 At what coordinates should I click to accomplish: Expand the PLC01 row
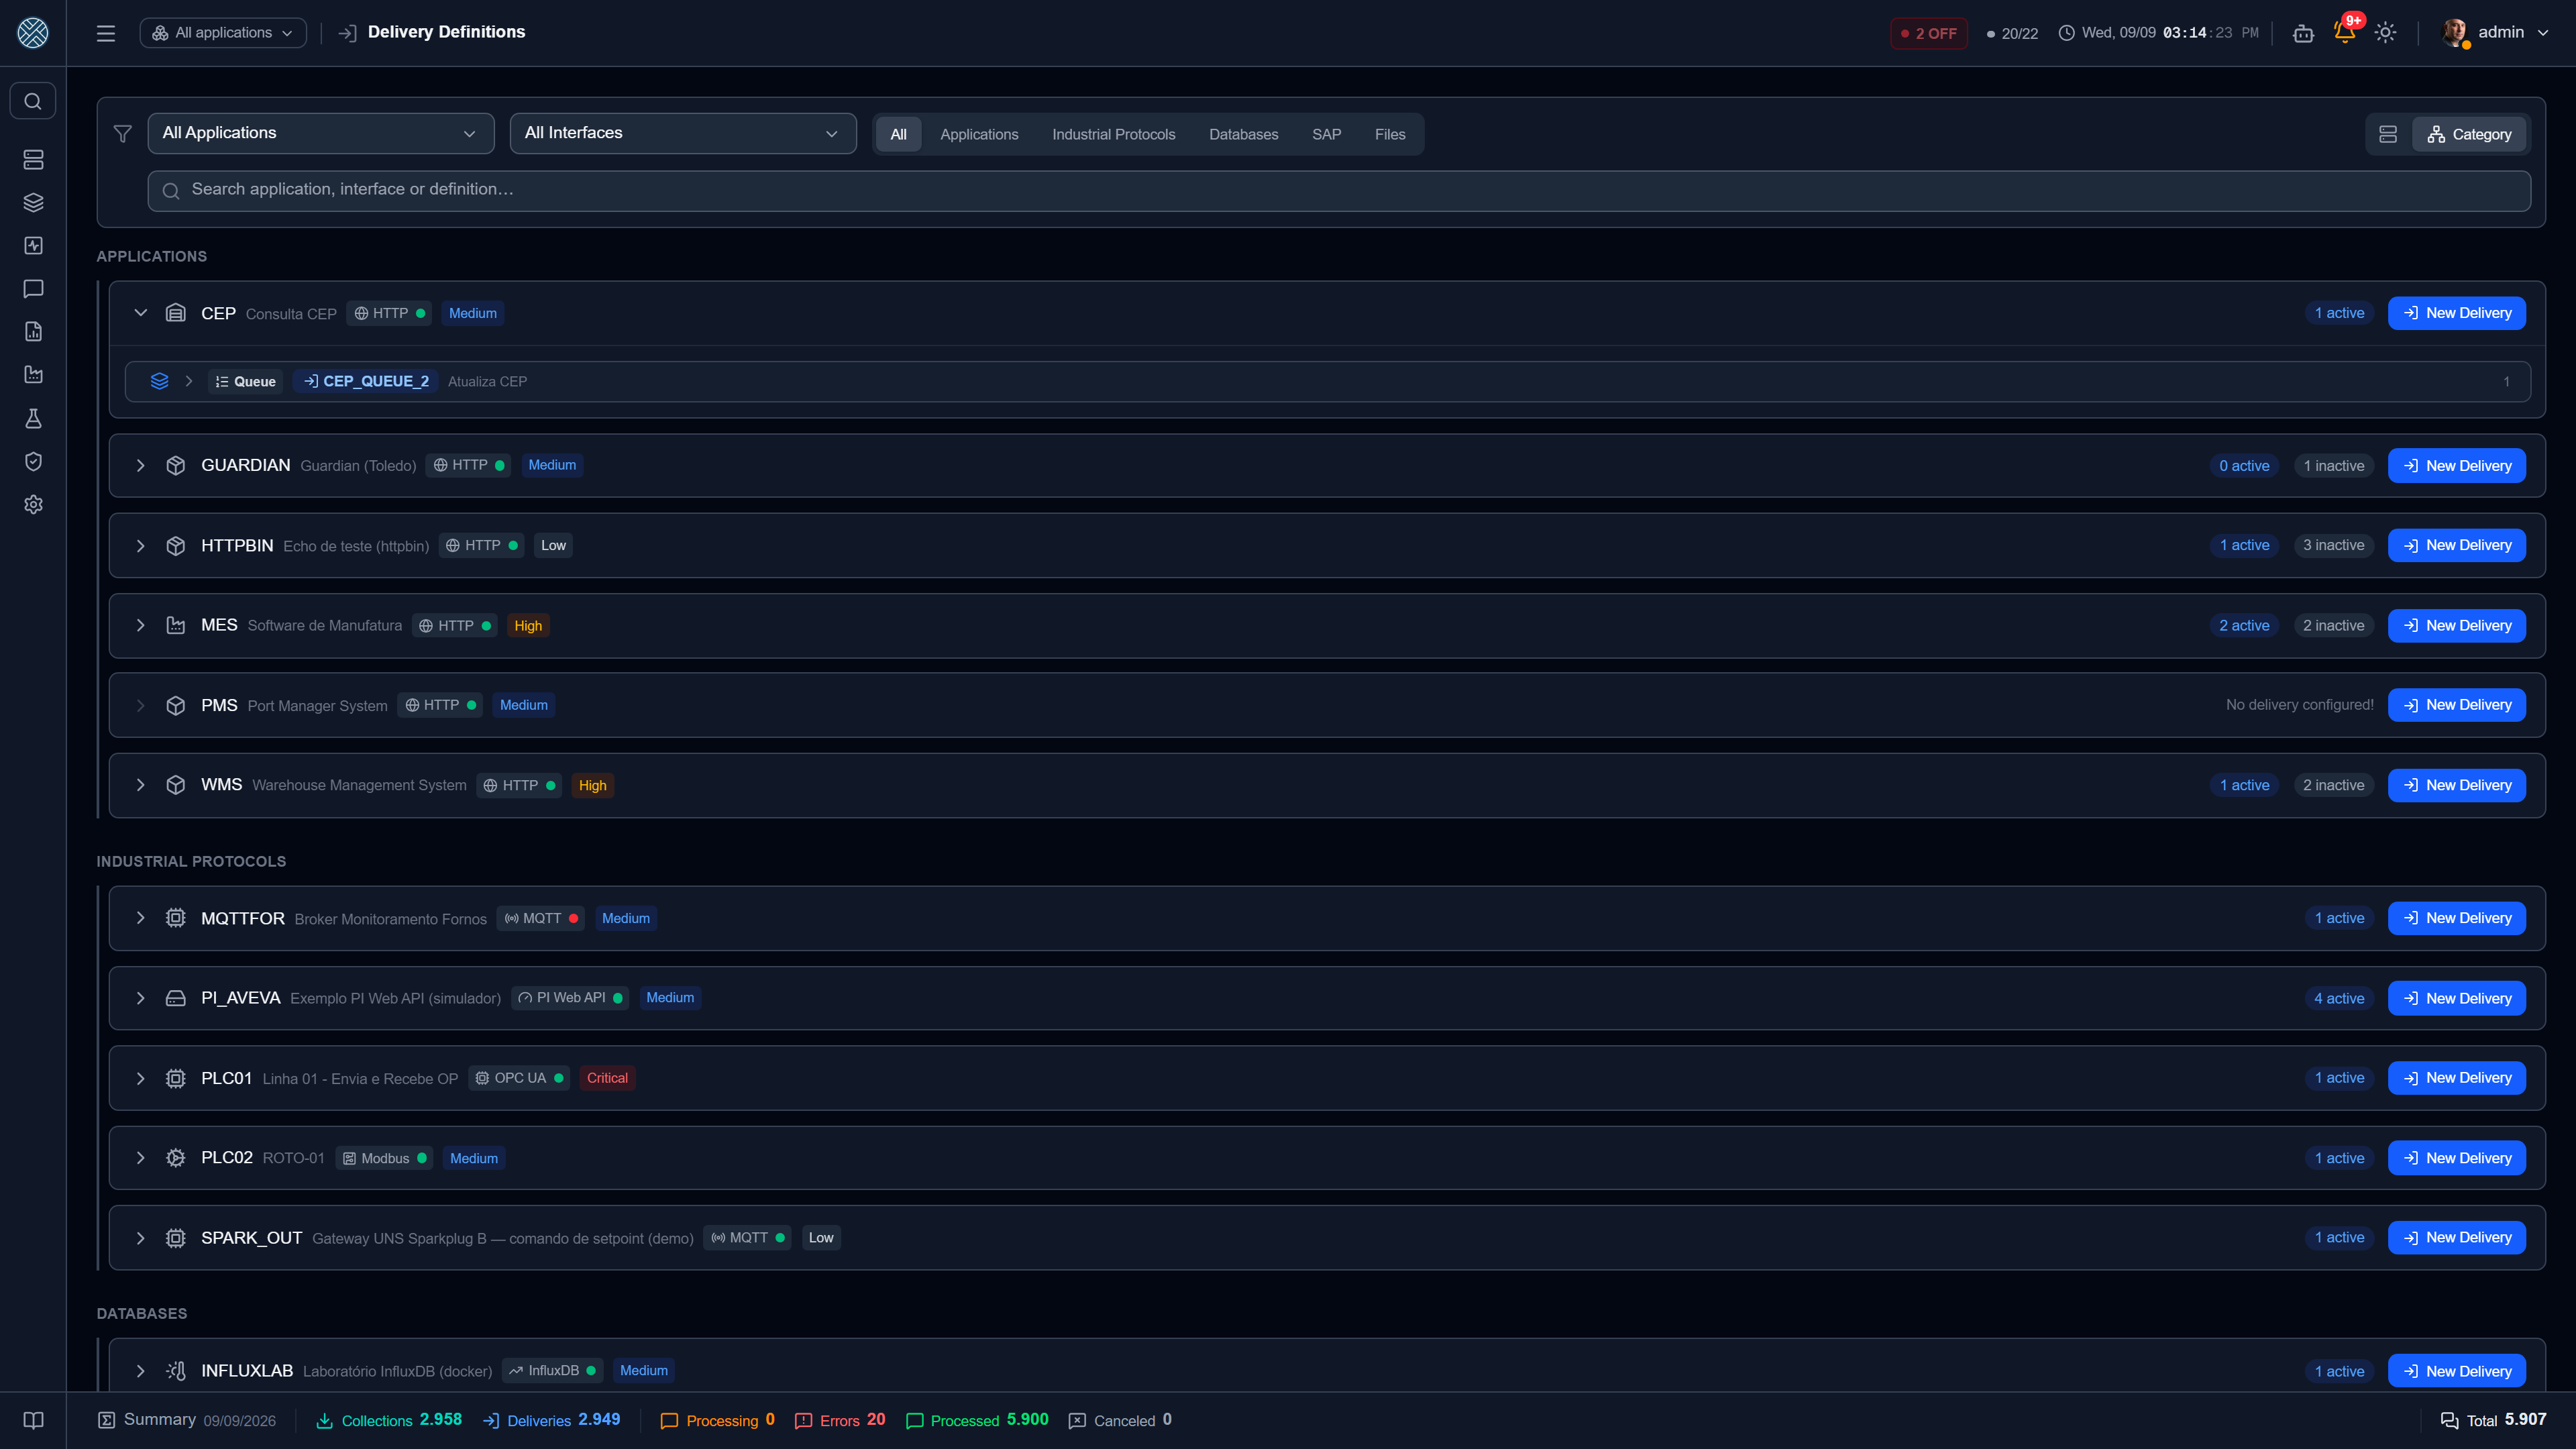point(140,1078)
